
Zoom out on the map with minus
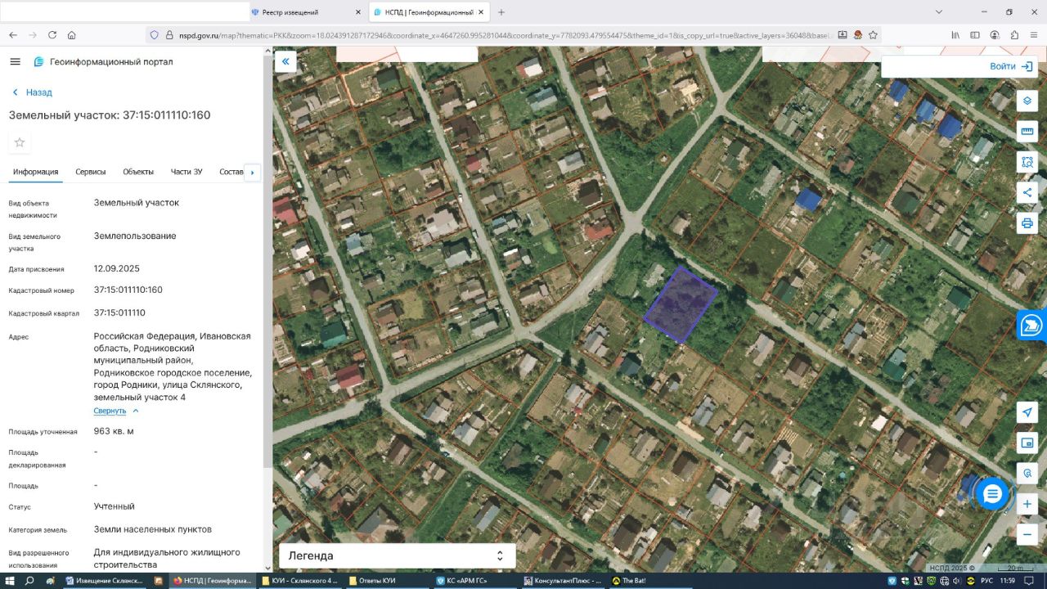coord(1027,535)
